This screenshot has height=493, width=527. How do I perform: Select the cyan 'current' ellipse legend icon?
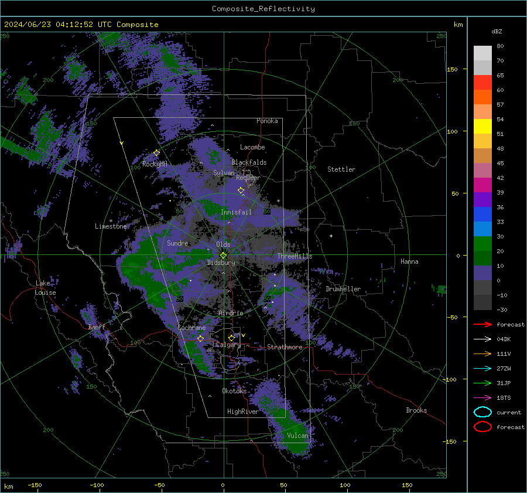pos(482,412)
